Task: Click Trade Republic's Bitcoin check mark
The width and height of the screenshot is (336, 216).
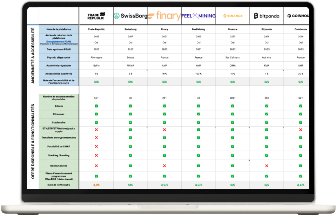Action: pyautogui.click(x=97, y=106)
